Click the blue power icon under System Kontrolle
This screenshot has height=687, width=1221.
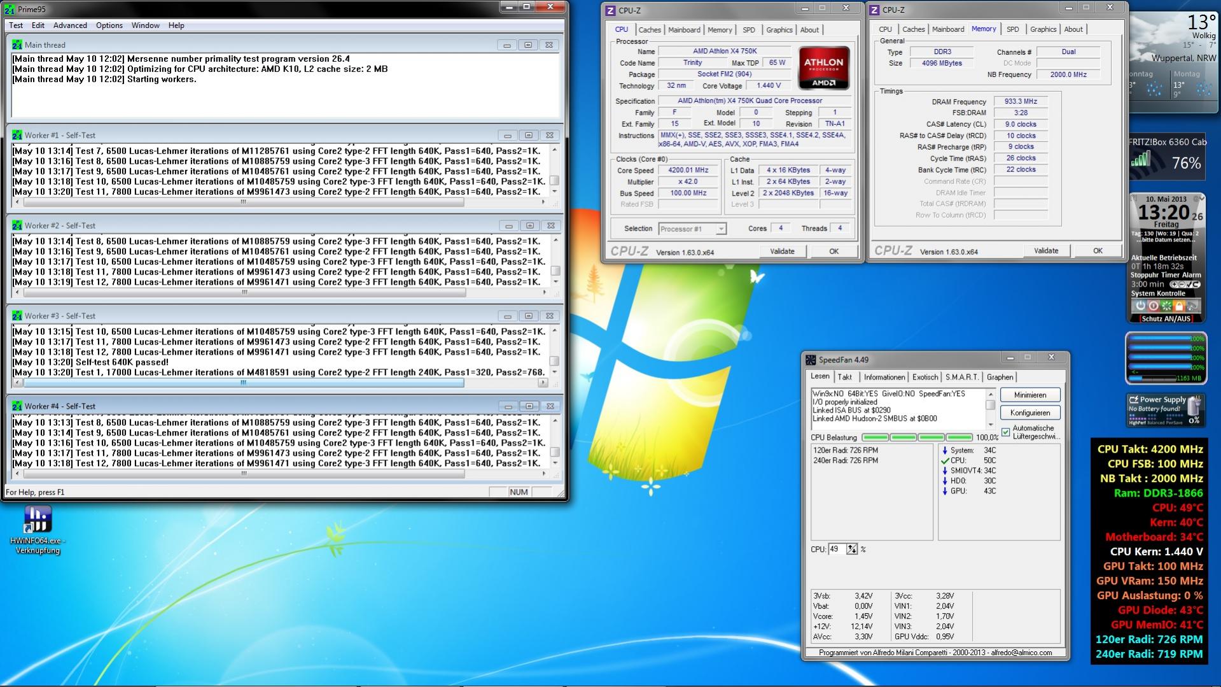pos(1140,306)
